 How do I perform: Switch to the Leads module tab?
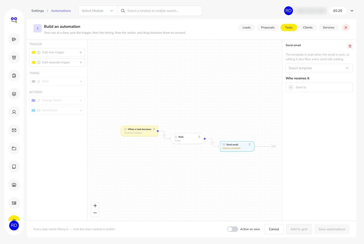click(247, 28)
